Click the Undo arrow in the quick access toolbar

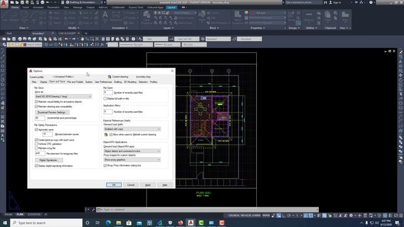pyautogui.click(x=48, y=3)
